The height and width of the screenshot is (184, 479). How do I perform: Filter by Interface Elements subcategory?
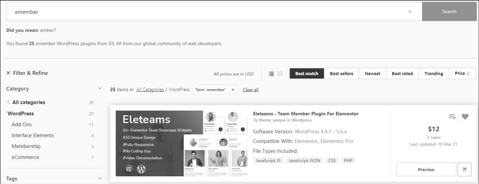click(33, 135)
